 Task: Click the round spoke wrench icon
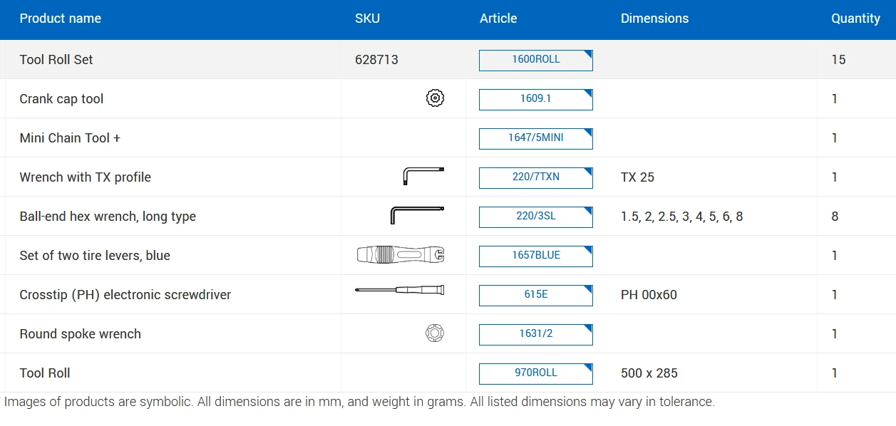pyautogui.click(x=435, y=333)
